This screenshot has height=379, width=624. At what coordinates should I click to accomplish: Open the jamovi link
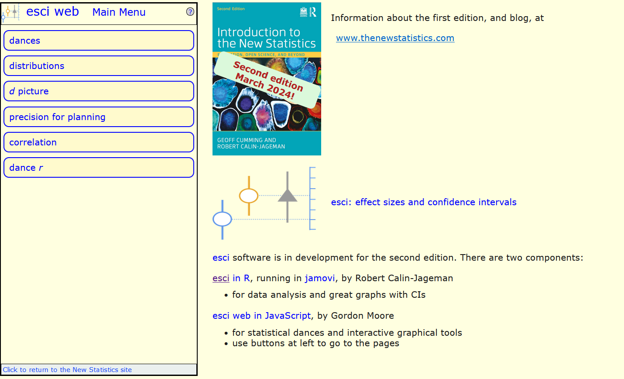pyautogui.click(x=320, y=278)
